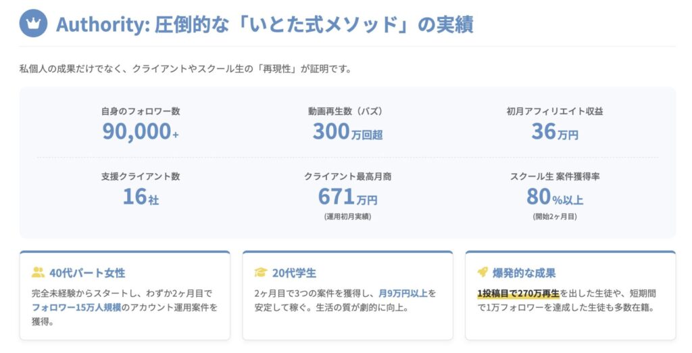Click the Authority section heading text
The width and height of the screenshot is (692, 353).
click(x=264, y=24)
